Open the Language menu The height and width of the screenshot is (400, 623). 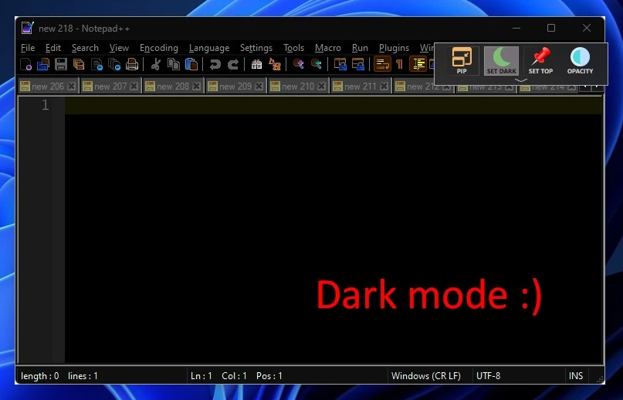pyautogui.click(x=209, y=48)
